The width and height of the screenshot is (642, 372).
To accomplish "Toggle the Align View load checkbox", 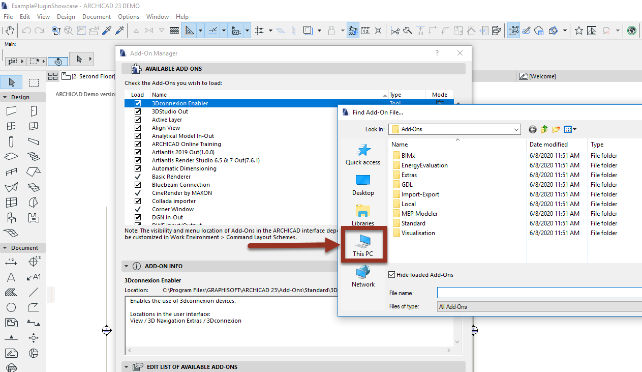I will coord(138,128).
